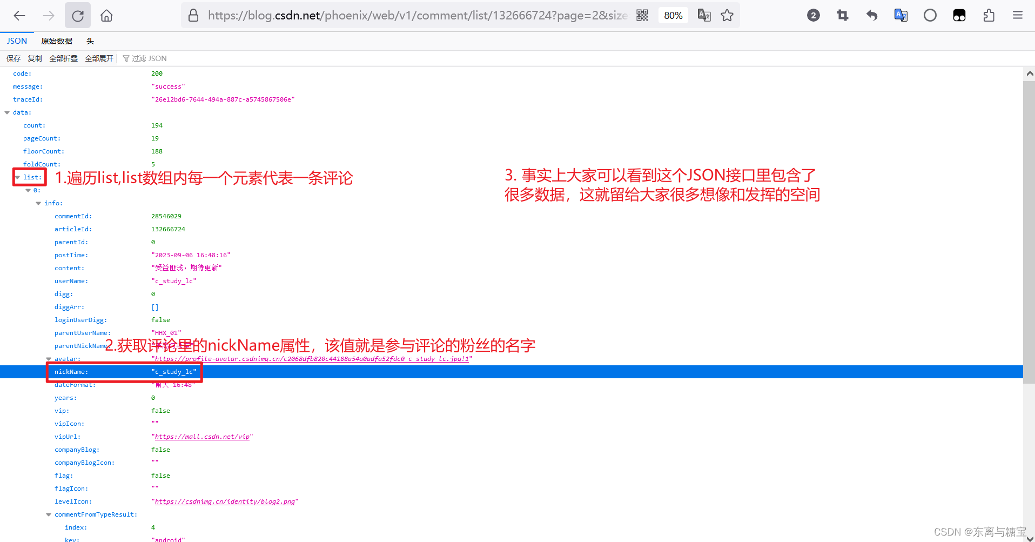Click the scrollbar down arrow
The width and height of the screenshot is (1035, 542).
coord(1029,538)
